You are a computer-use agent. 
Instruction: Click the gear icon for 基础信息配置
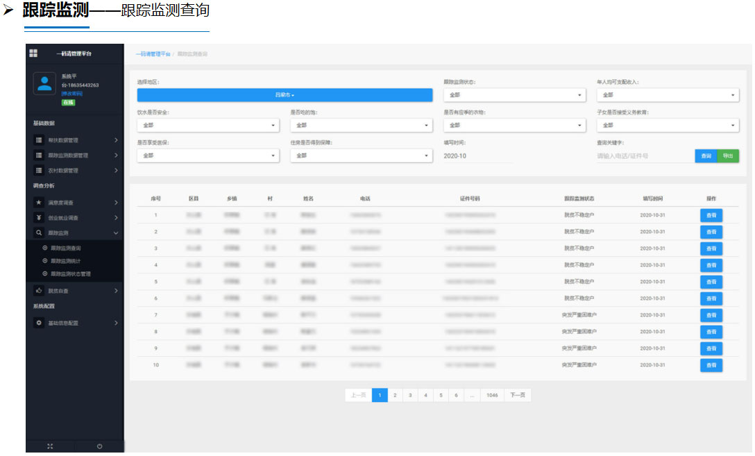tap(39, 323)
